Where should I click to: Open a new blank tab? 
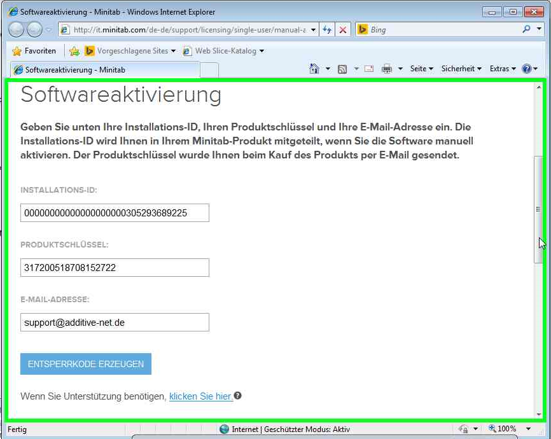209,70
